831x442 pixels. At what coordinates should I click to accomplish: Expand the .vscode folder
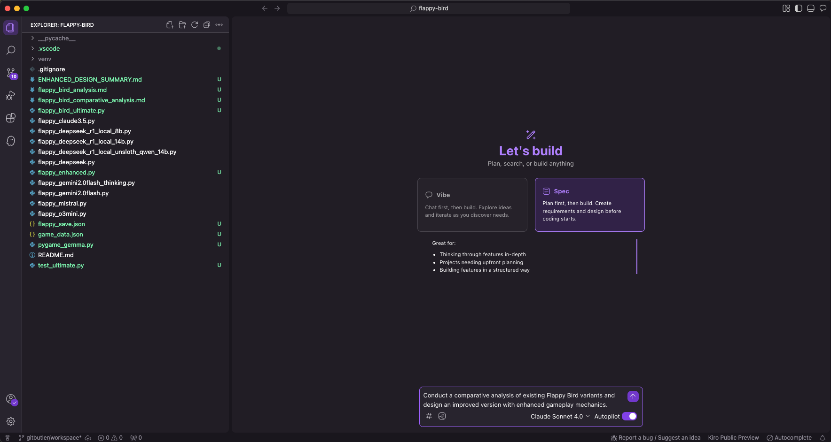click(x=125, y=49)
